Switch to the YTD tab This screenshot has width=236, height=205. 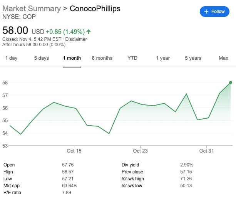(132, 58)
